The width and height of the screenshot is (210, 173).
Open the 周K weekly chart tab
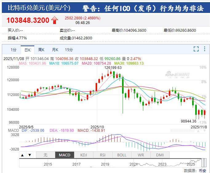41,50
